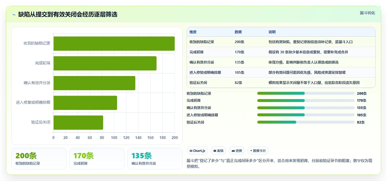Click the 确认有效并分派 chart bar

94,83
